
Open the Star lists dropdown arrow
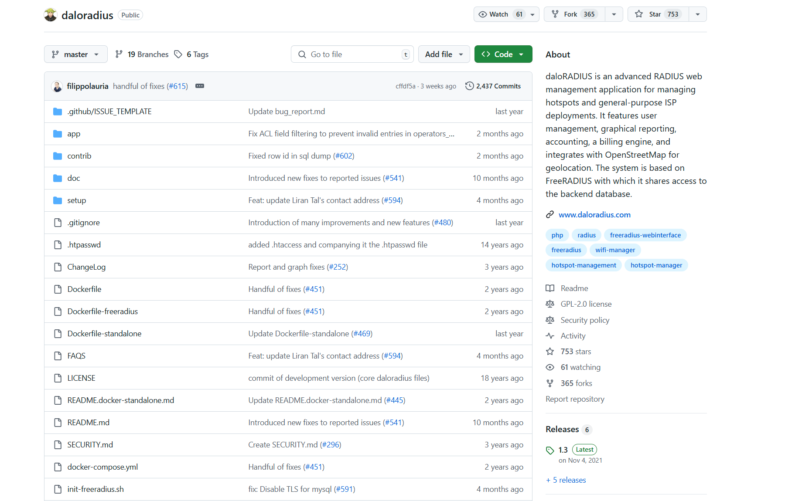point(698,14)
